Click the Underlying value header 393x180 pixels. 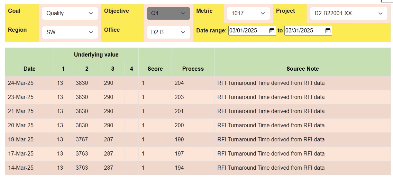coord(96,55)
